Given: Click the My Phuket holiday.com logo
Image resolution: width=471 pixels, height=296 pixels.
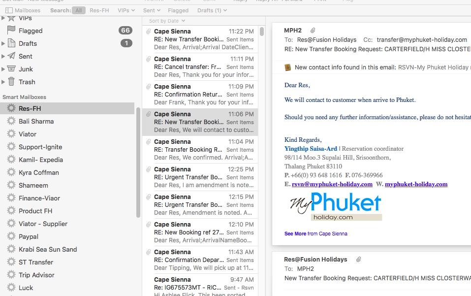Looking at the screenshot, I should click(336, 206).
